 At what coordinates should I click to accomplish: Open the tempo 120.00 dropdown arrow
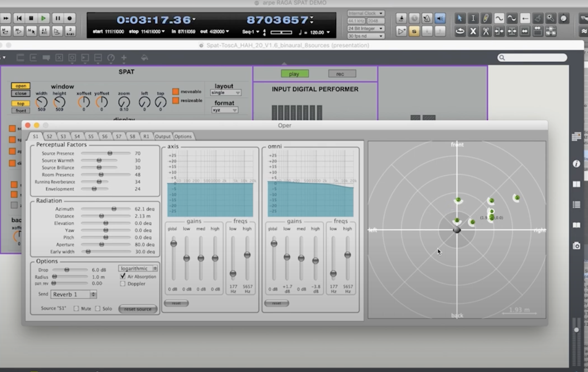(x=328, y=32)
